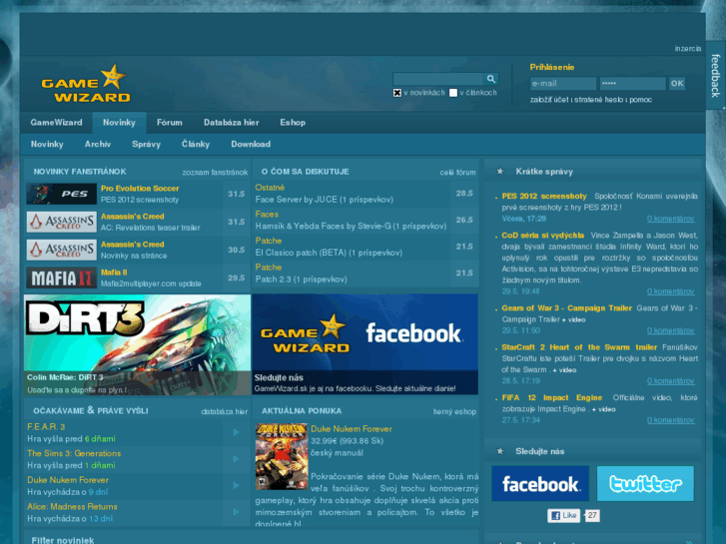The image size is (726, 544).
Task: Click the arrow next to Alice: Madness Returns
Action: (x=236, y=512)
